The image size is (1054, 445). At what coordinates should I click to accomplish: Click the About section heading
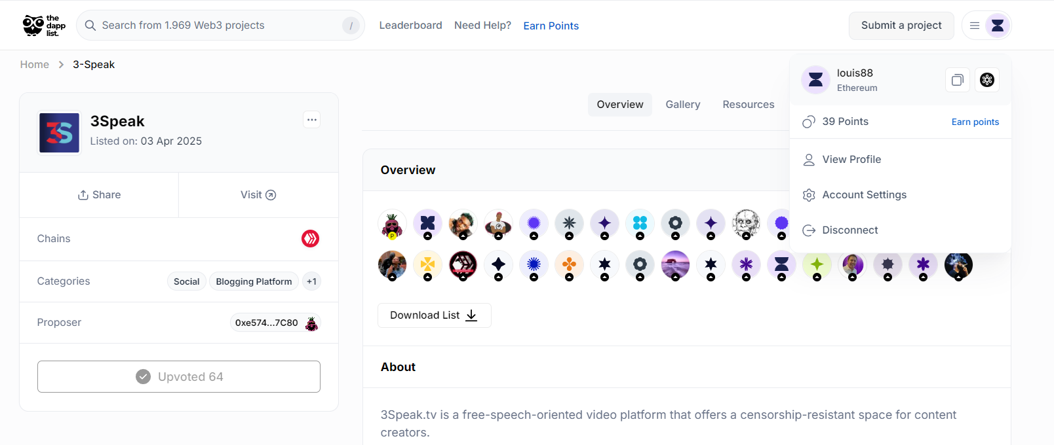pyautogui.click(x=398, y=367)
